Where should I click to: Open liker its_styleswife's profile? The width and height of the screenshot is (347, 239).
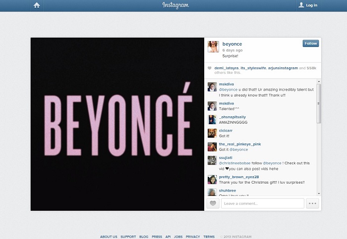(x=253, y=68)
